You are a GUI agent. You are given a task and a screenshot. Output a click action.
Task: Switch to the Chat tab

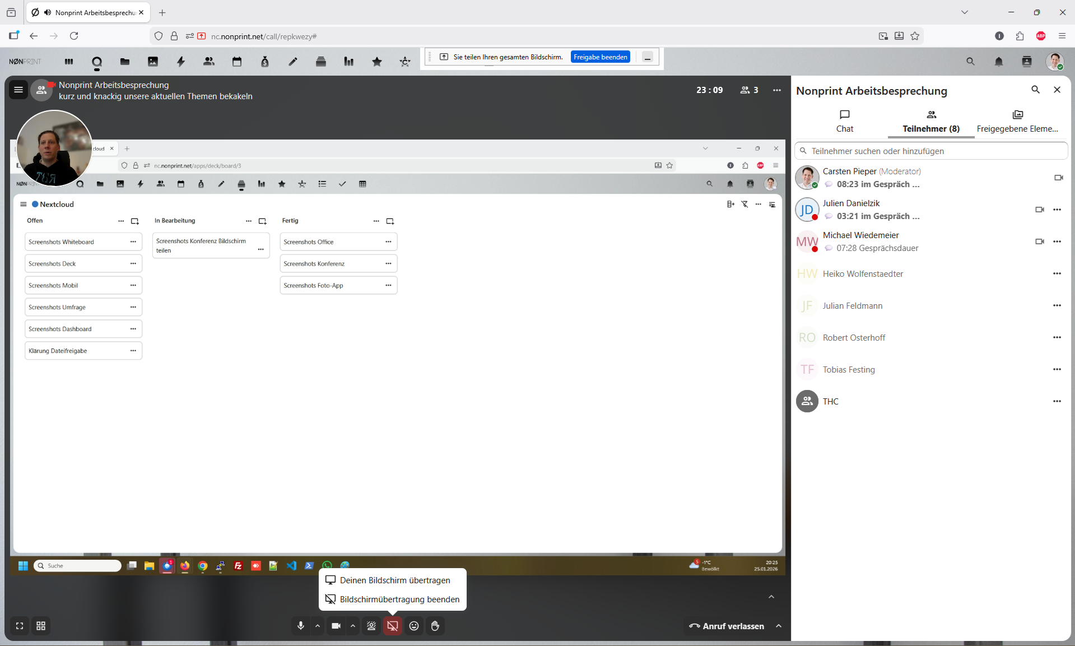coord(844,121)
